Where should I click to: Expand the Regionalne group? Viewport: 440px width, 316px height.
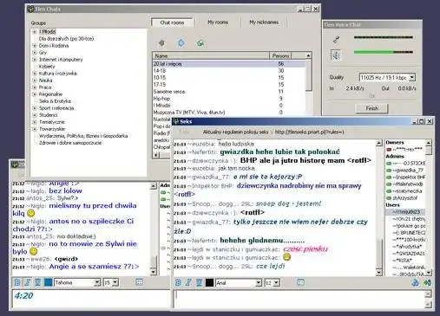click(x=35, y=94)
